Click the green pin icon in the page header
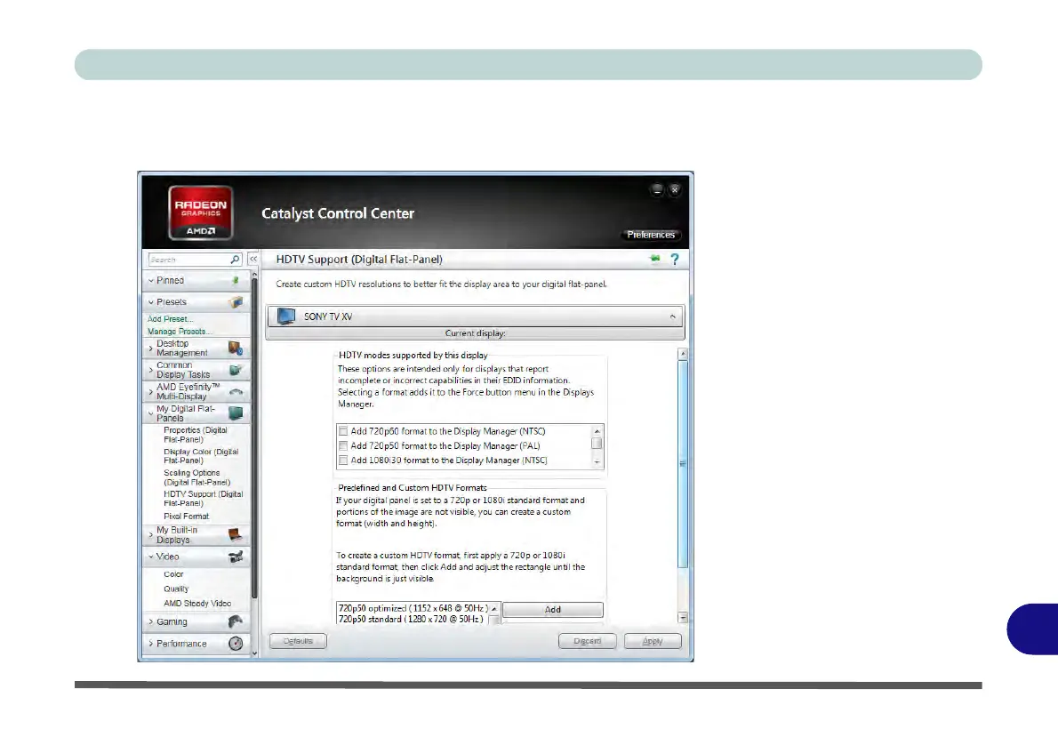 pos(654,259)
